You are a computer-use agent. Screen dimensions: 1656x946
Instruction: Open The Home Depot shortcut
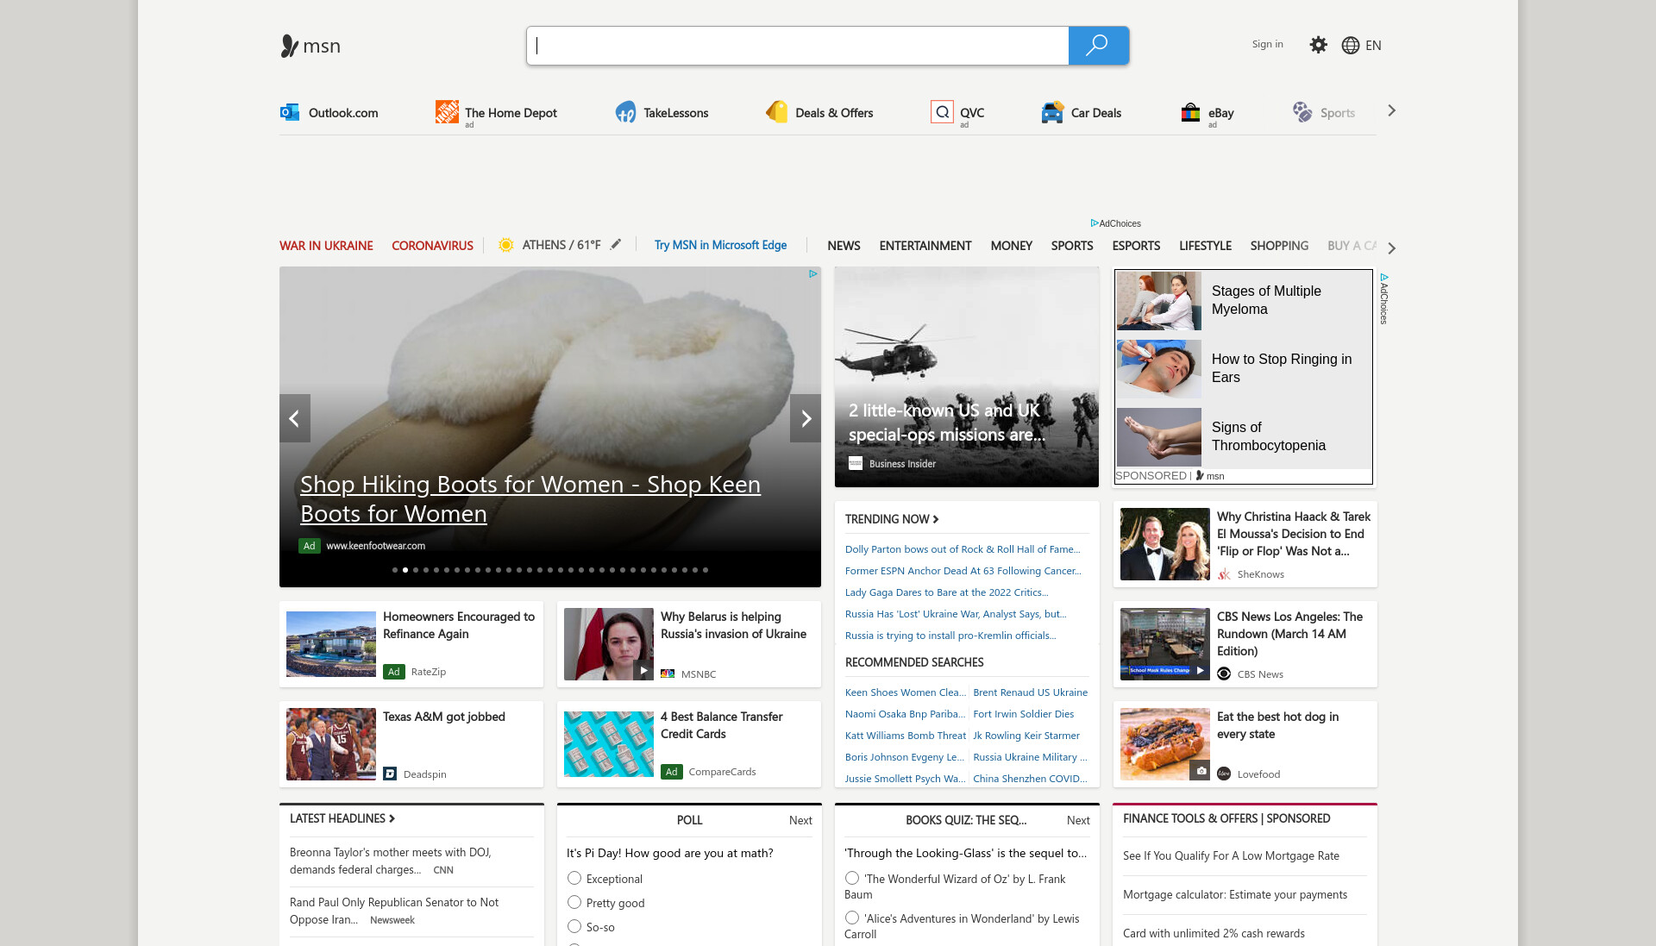click(x=496, y=112)
